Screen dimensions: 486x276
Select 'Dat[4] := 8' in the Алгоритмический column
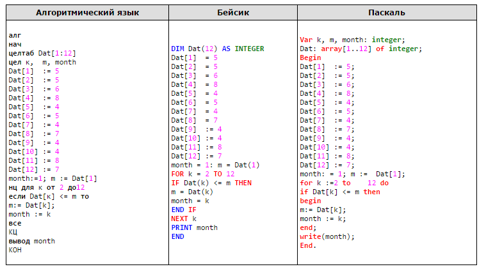[34, 98]
